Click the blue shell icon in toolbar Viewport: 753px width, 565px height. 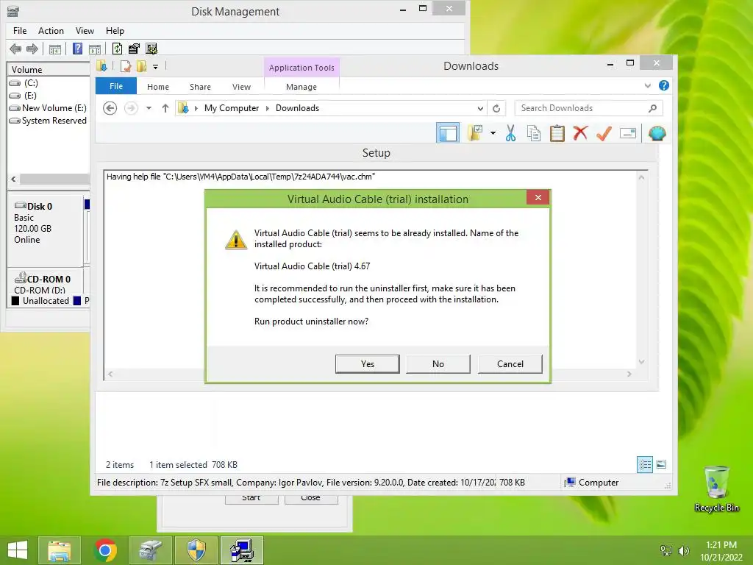point(657,133)
